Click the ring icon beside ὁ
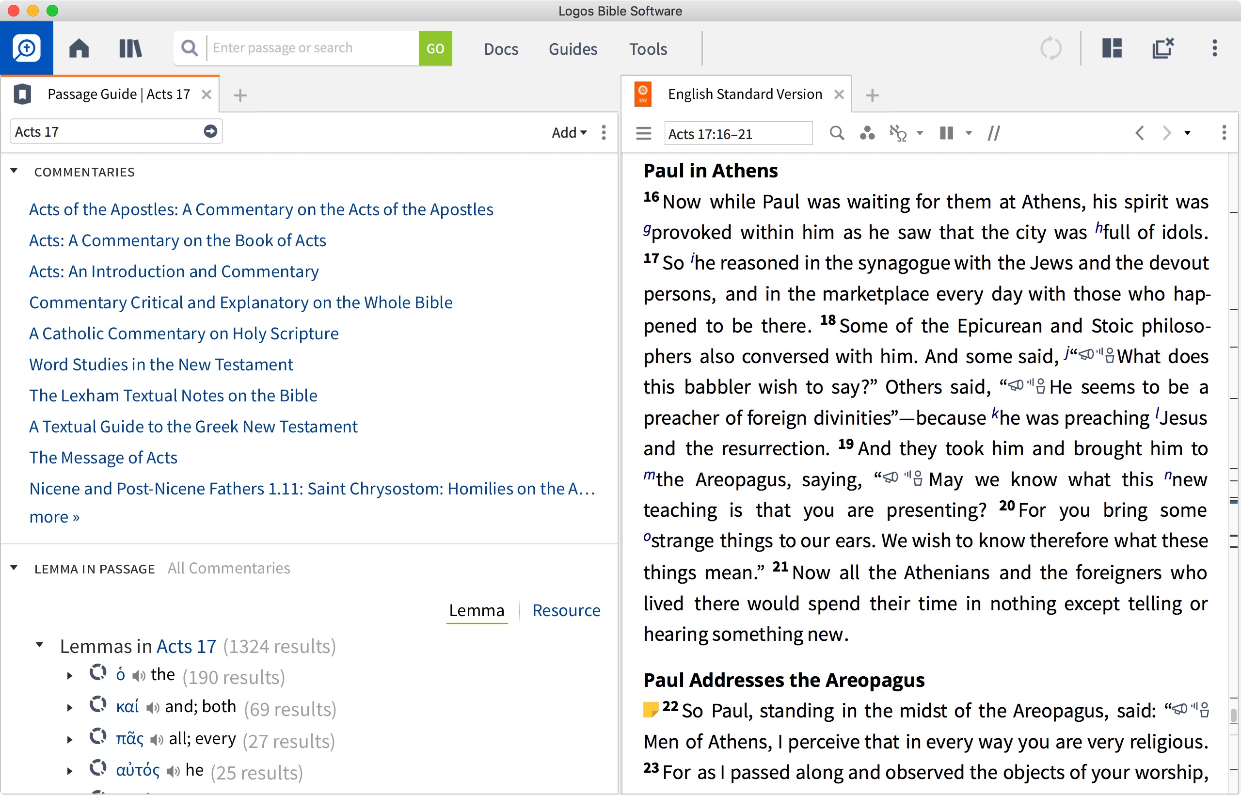 click(x=98, y=673)
